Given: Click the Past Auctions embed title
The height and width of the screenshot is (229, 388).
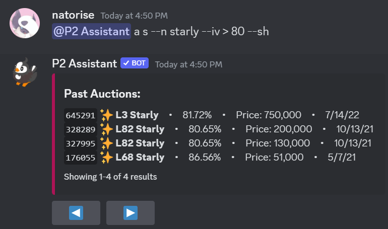Looking at the screenshot, I should 102,94.
